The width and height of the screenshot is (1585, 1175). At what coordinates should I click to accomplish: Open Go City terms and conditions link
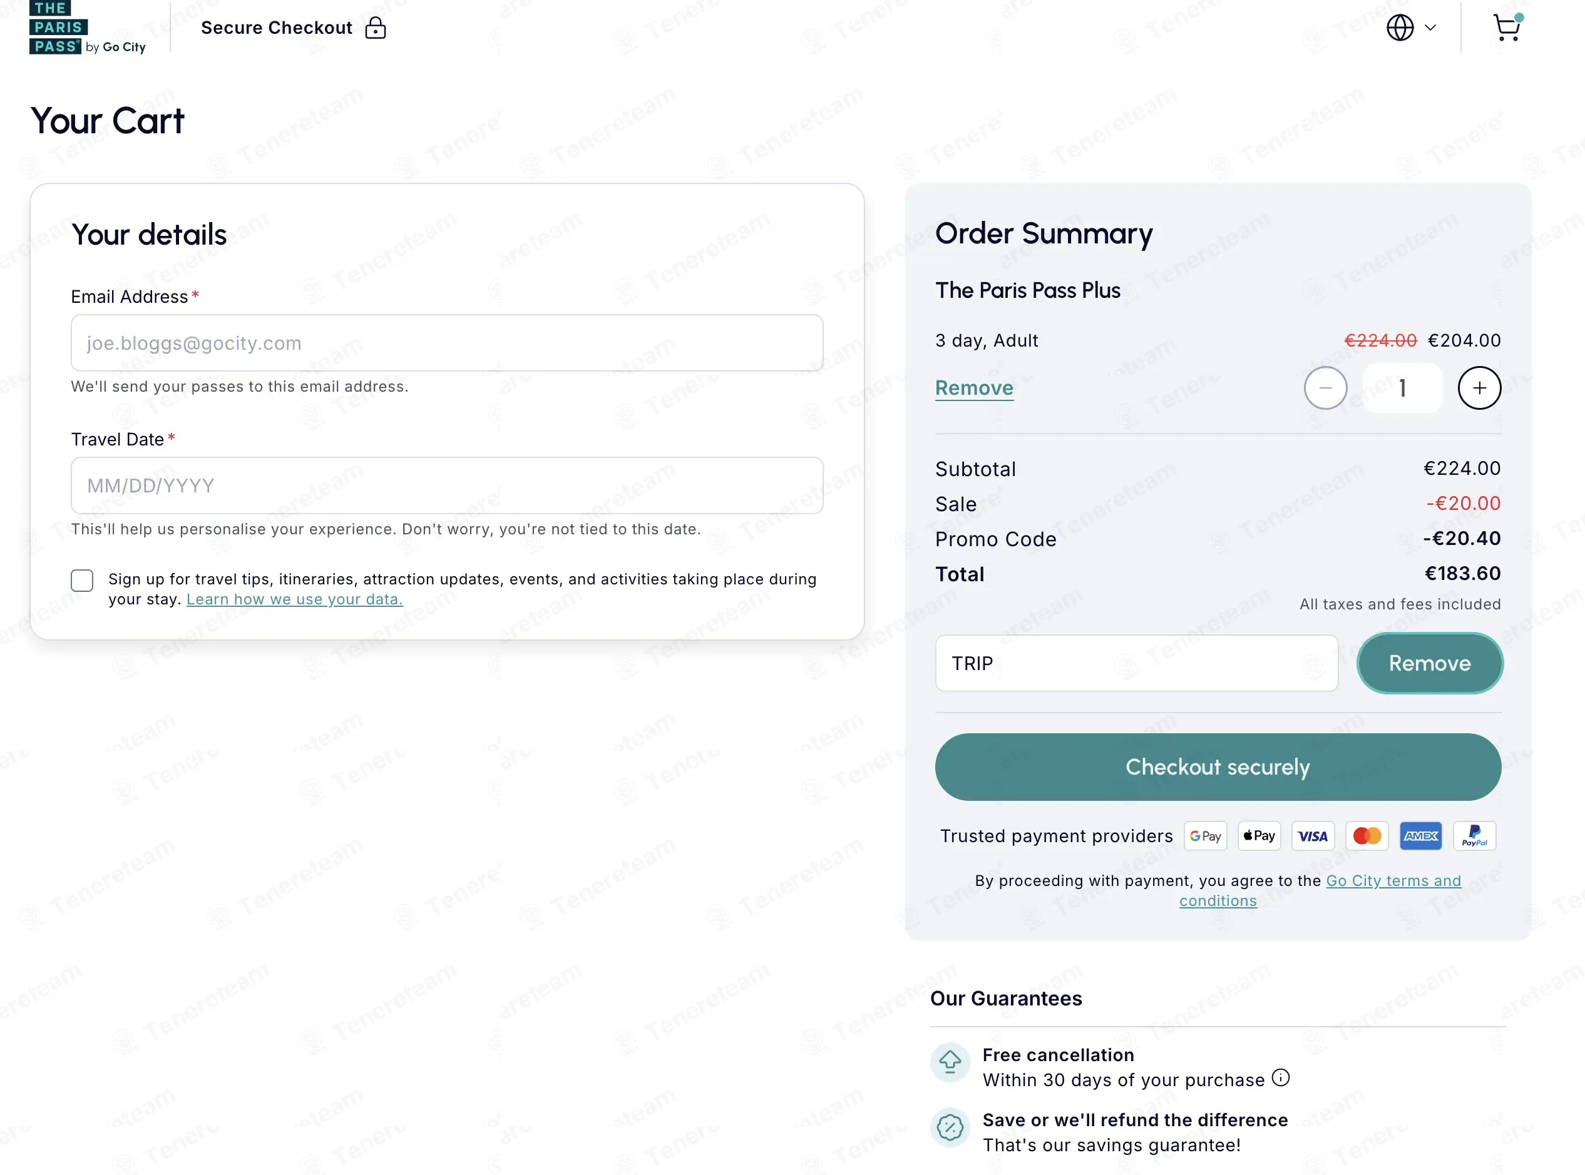click(1392, 880)
